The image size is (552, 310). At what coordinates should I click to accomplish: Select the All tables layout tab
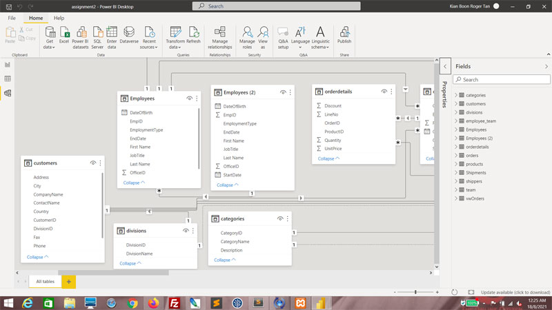tap(45, 282)
